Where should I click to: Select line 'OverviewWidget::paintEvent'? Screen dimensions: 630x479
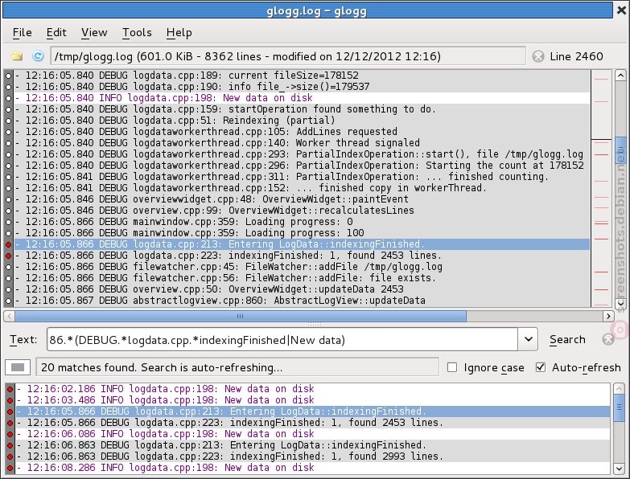click(303, 199)
